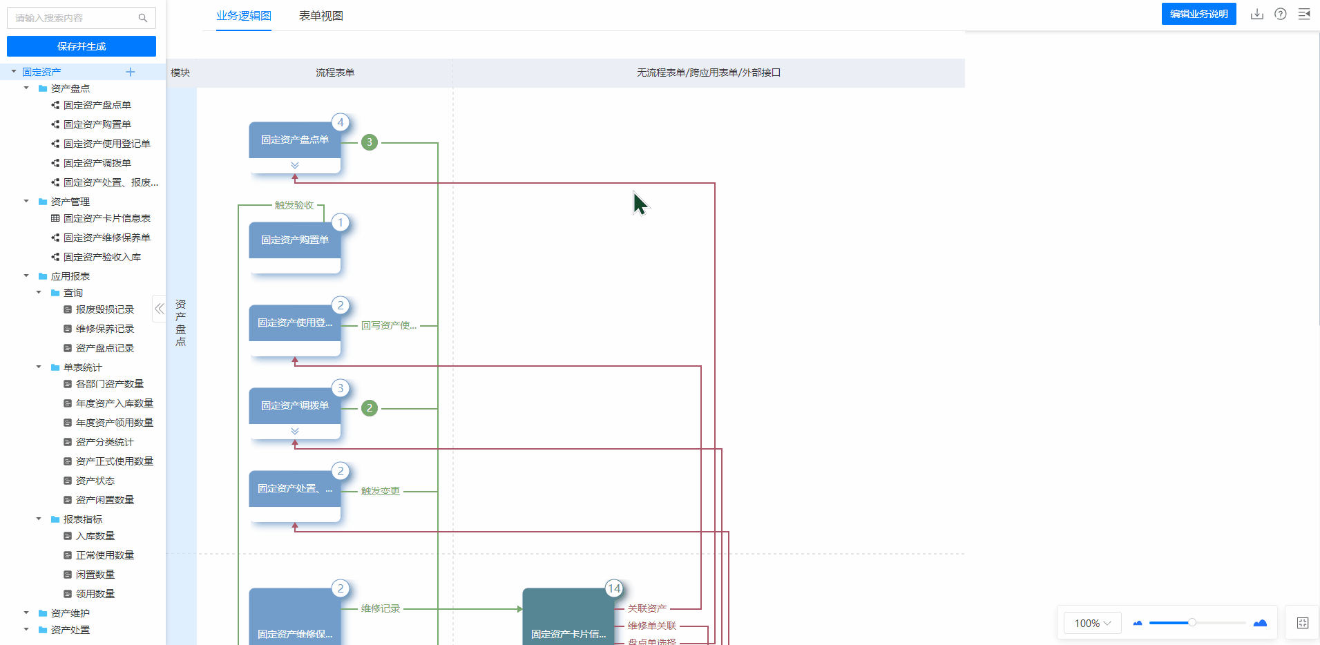Click the count badge 1 on 固定资产购置单 node
1320x645 pixels.
[341, 222]
